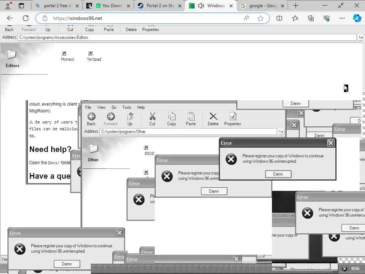Click Properties in the Editors window toolbar
This screenshot has width=365, height=274.
[151, 30]
